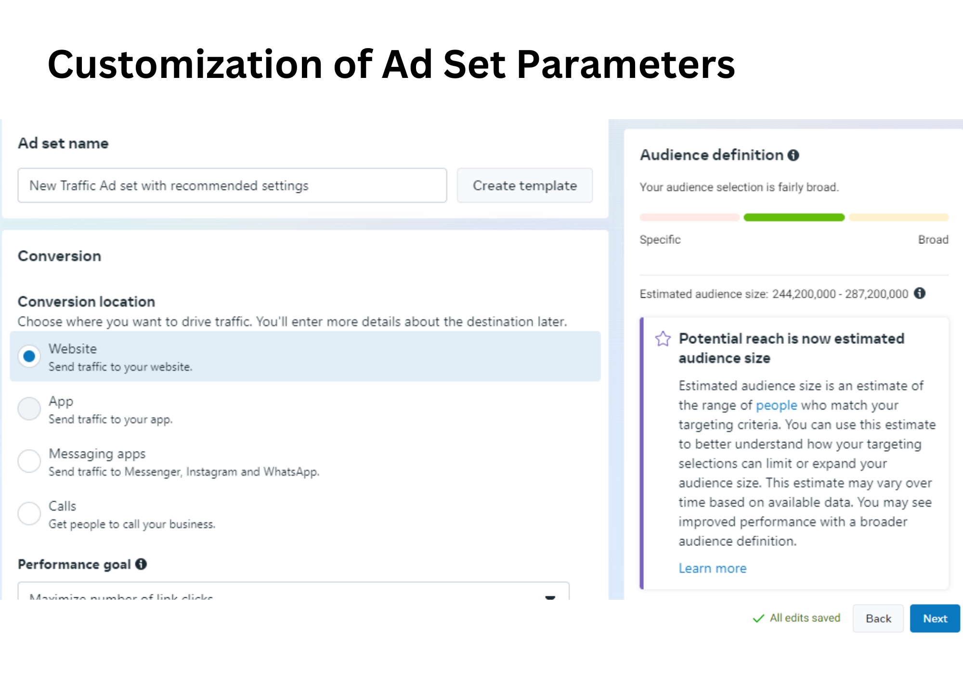Screen dimensions: 963x680
Task: Open the Maximize number of link clicks selector
Action: tap(289, 594)
